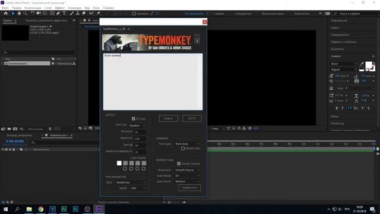The height and width of the screenshot is (214, 380).
Task: Open Auto Frame Medium dropdown
Action: [188, 181]
